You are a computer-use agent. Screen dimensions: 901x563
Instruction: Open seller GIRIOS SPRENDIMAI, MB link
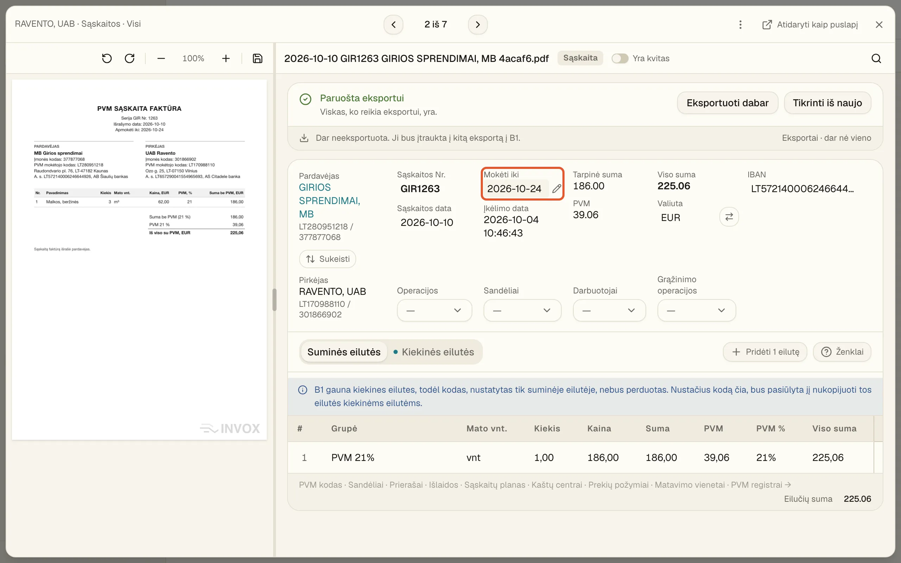coord(329,201)
